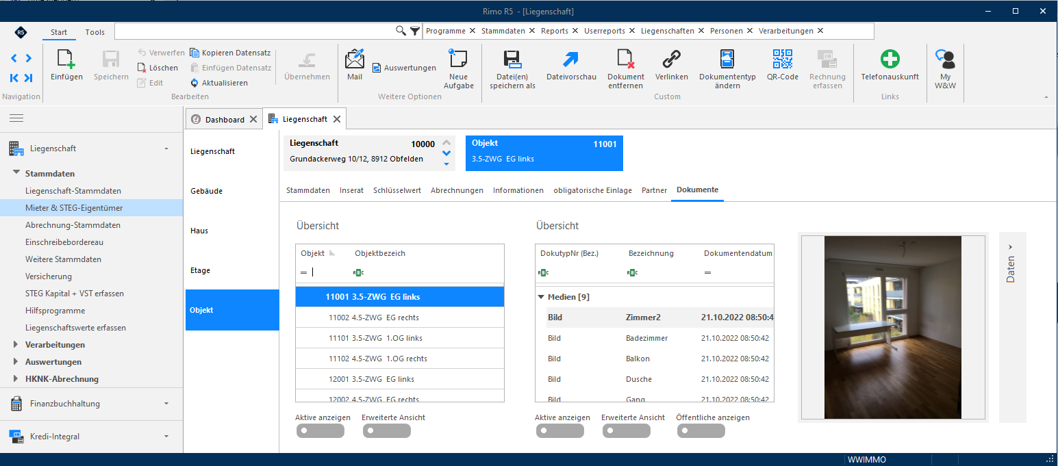Toggle Erweiterte Ansicht under document list
The width and height of the screenshot is (1058, 466).
627,430
